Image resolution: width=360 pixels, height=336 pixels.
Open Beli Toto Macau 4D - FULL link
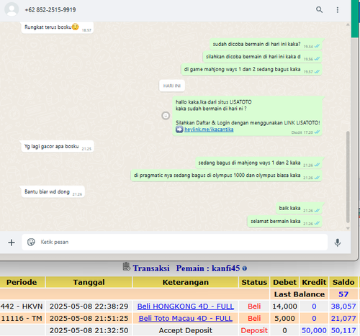186,318
